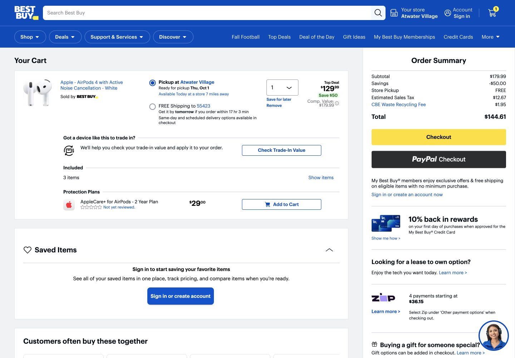Select the FREE Shipping radio option
The image size is (515, 358).
click(152, 106)
